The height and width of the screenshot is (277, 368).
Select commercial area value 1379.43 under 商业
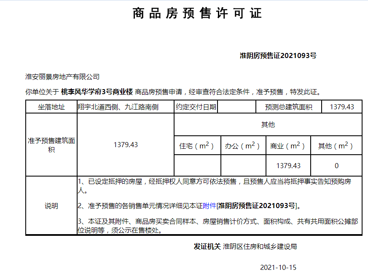(288, 166)
